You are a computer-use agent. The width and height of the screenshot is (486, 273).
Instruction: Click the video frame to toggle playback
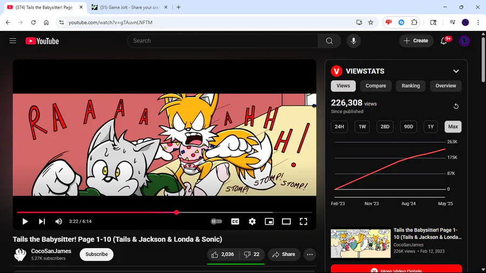pyautogui.click(x=165, y=145)
